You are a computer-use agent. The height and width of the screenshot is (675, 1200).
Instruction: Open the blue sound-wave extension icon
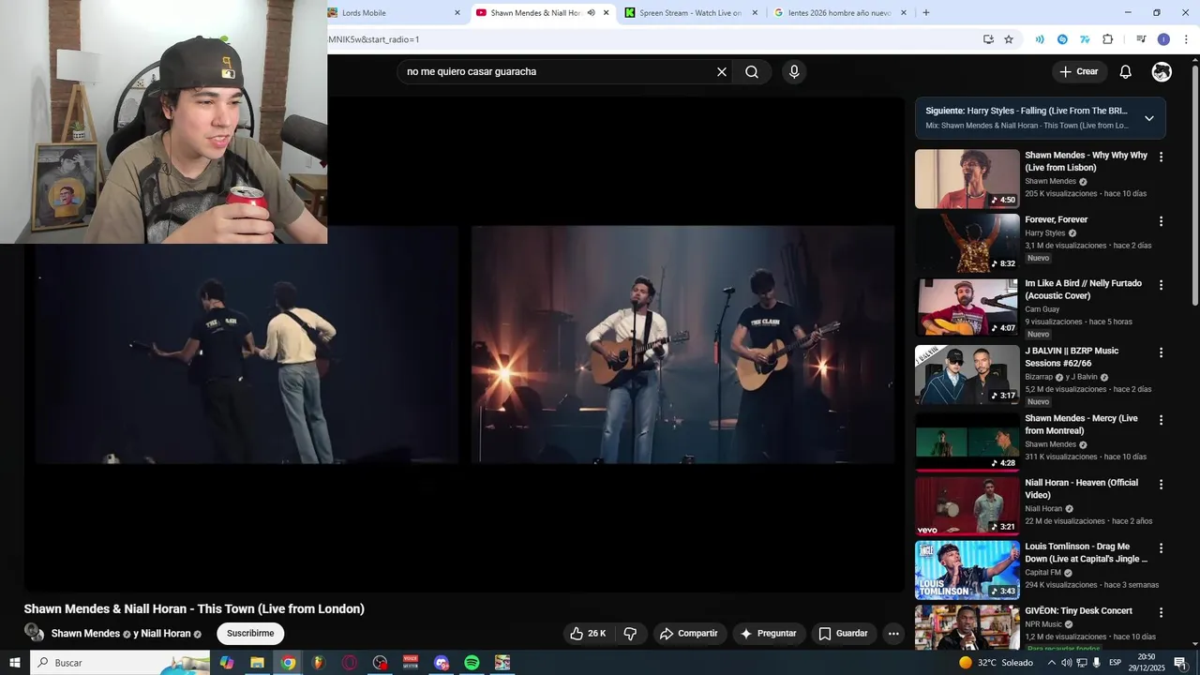(x=1040, y=39)
